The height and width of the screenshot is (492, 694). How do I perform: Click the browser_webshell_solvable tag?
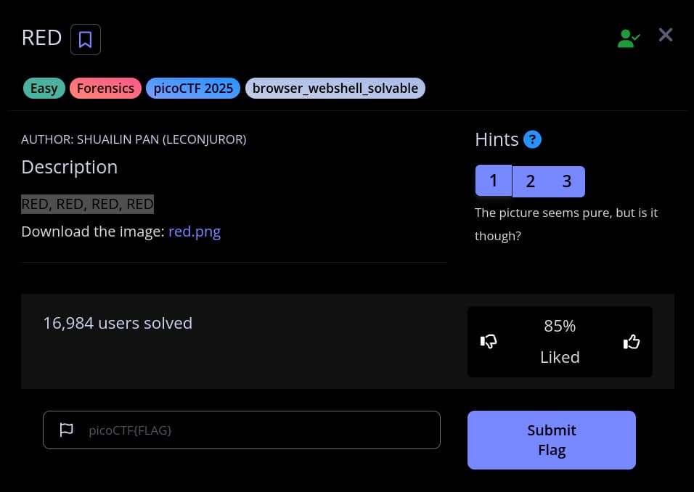coord(335,89)
